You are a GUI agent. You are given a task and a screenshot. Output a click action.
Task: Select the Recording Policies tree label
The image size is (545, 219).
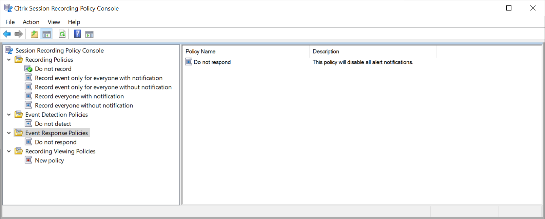click(x=49, y=60)
